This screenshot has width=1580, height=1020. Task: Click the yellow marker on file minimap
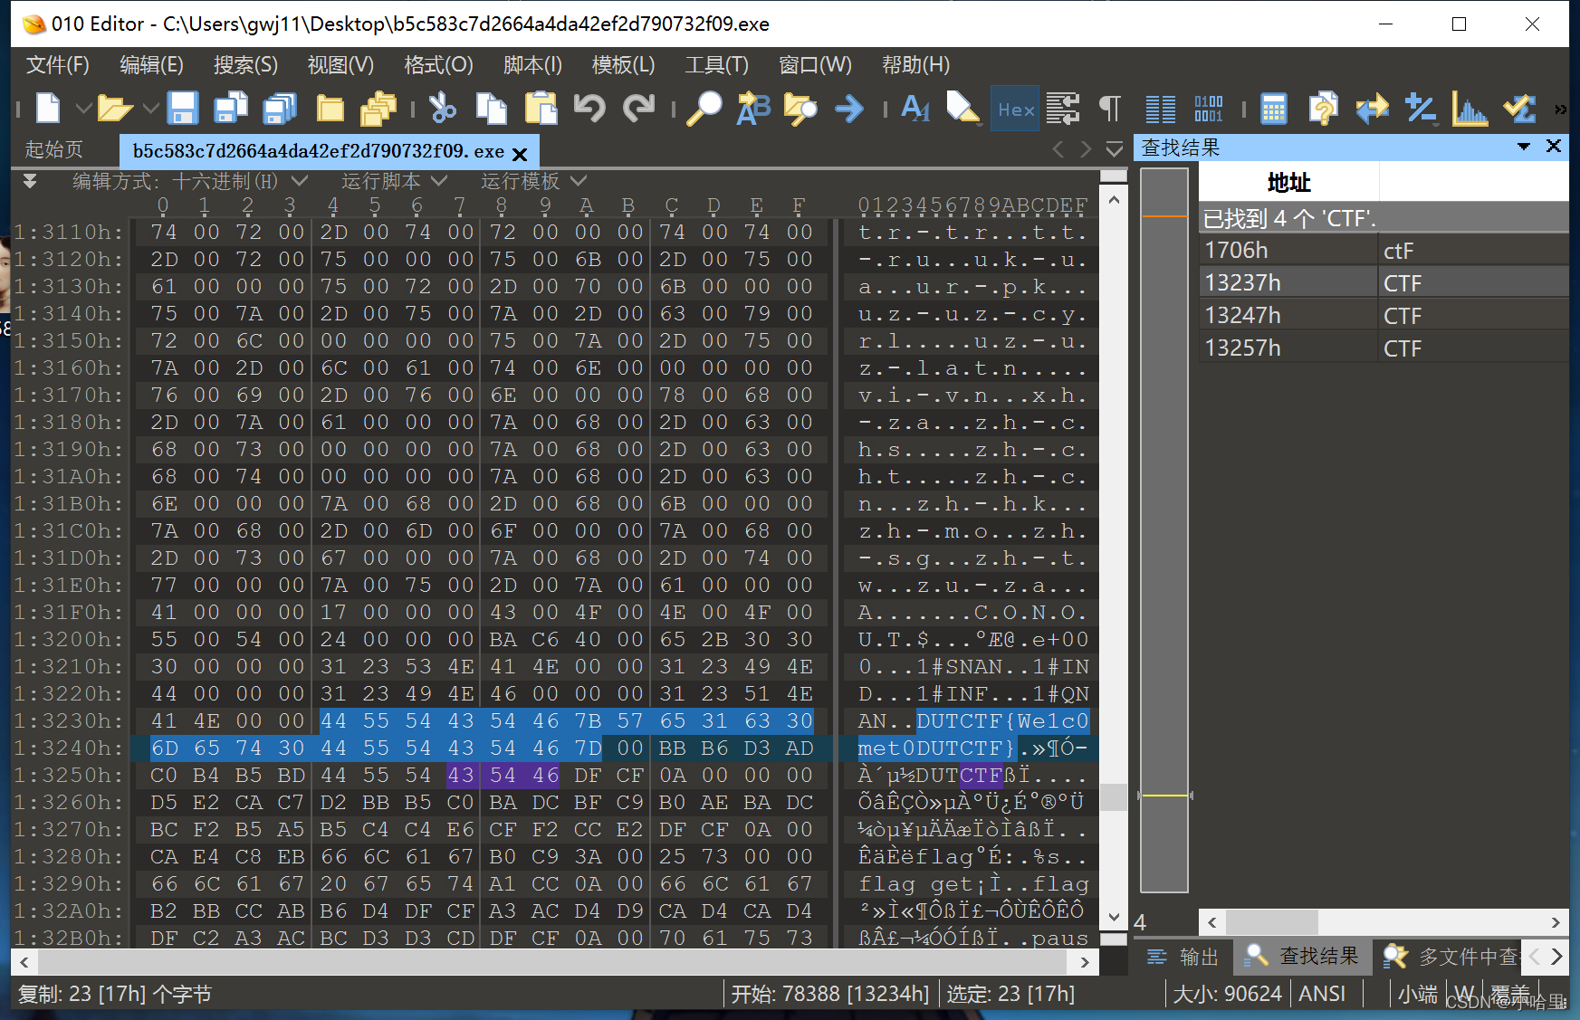coord(1164,795)
